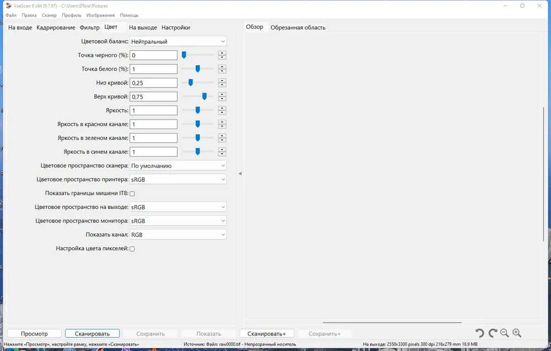The image size is (551, 351).
Task: Expand 'Цветовое пространство монитора' dropdown
Action: pos(178,221)
